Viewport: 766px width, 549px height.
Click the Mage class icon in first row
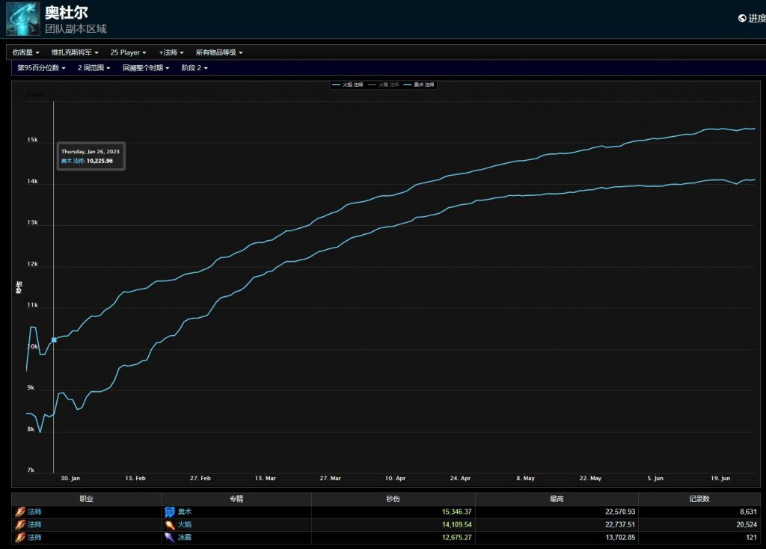tap(20, 512)
